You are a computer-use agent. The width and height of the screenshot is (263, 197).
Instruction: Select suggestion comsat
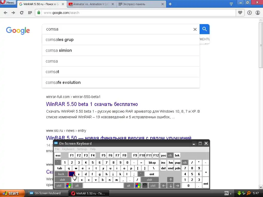[x=121, y=72]
